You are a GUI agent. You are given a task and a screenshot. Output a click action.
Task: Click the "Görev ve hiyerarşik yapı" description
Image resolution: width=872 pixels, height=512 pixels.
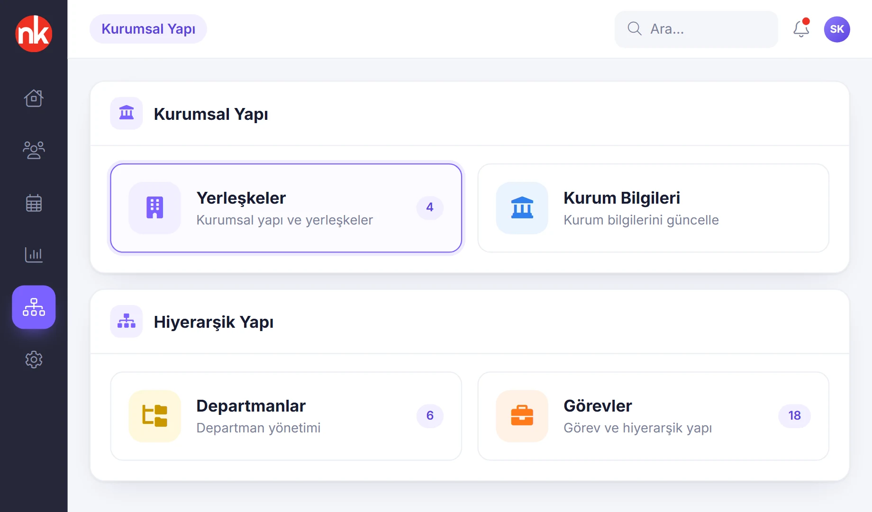coord(638,428)
